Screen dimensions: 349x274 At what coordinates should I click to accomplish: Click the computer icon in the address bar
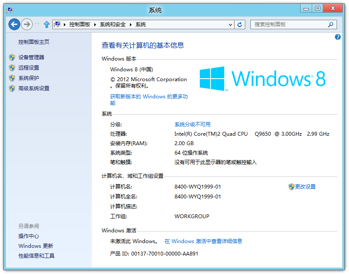coord(57,24)
